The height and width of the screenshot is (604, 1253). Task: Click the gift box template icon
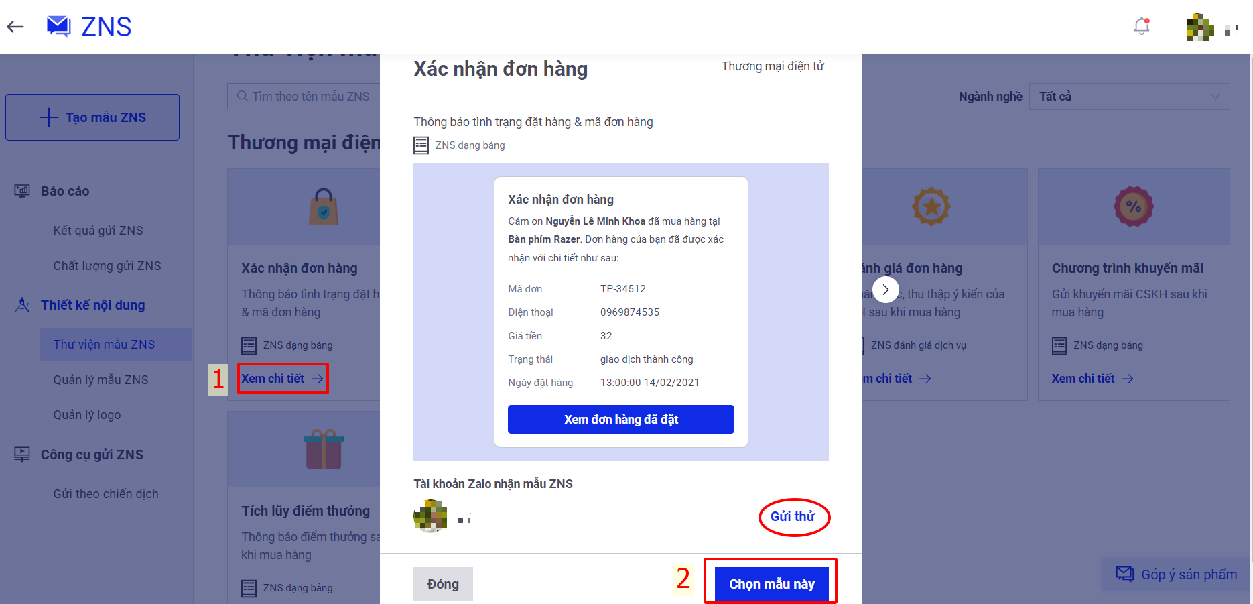(x=324, y=449)
